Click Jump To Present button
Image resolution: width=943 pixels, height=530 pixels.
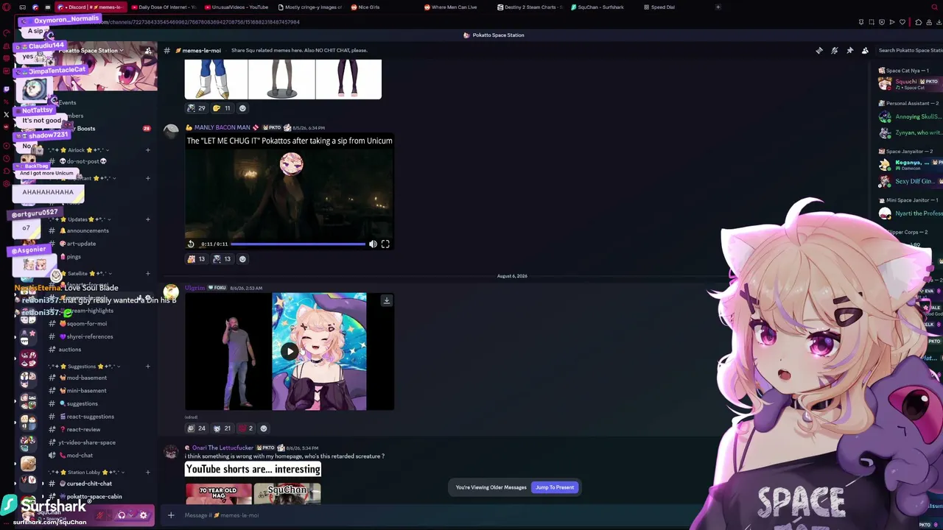click(555, 487)
